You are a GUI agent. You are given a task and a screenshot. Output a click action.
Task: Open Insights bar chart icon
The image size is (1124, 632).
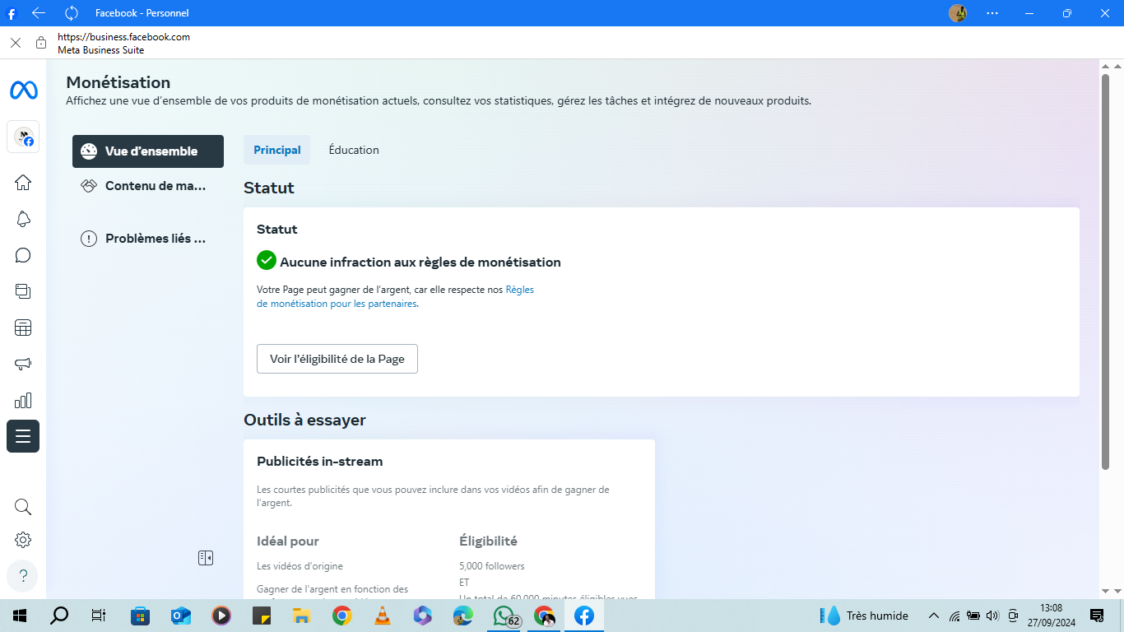pos(23,400)
